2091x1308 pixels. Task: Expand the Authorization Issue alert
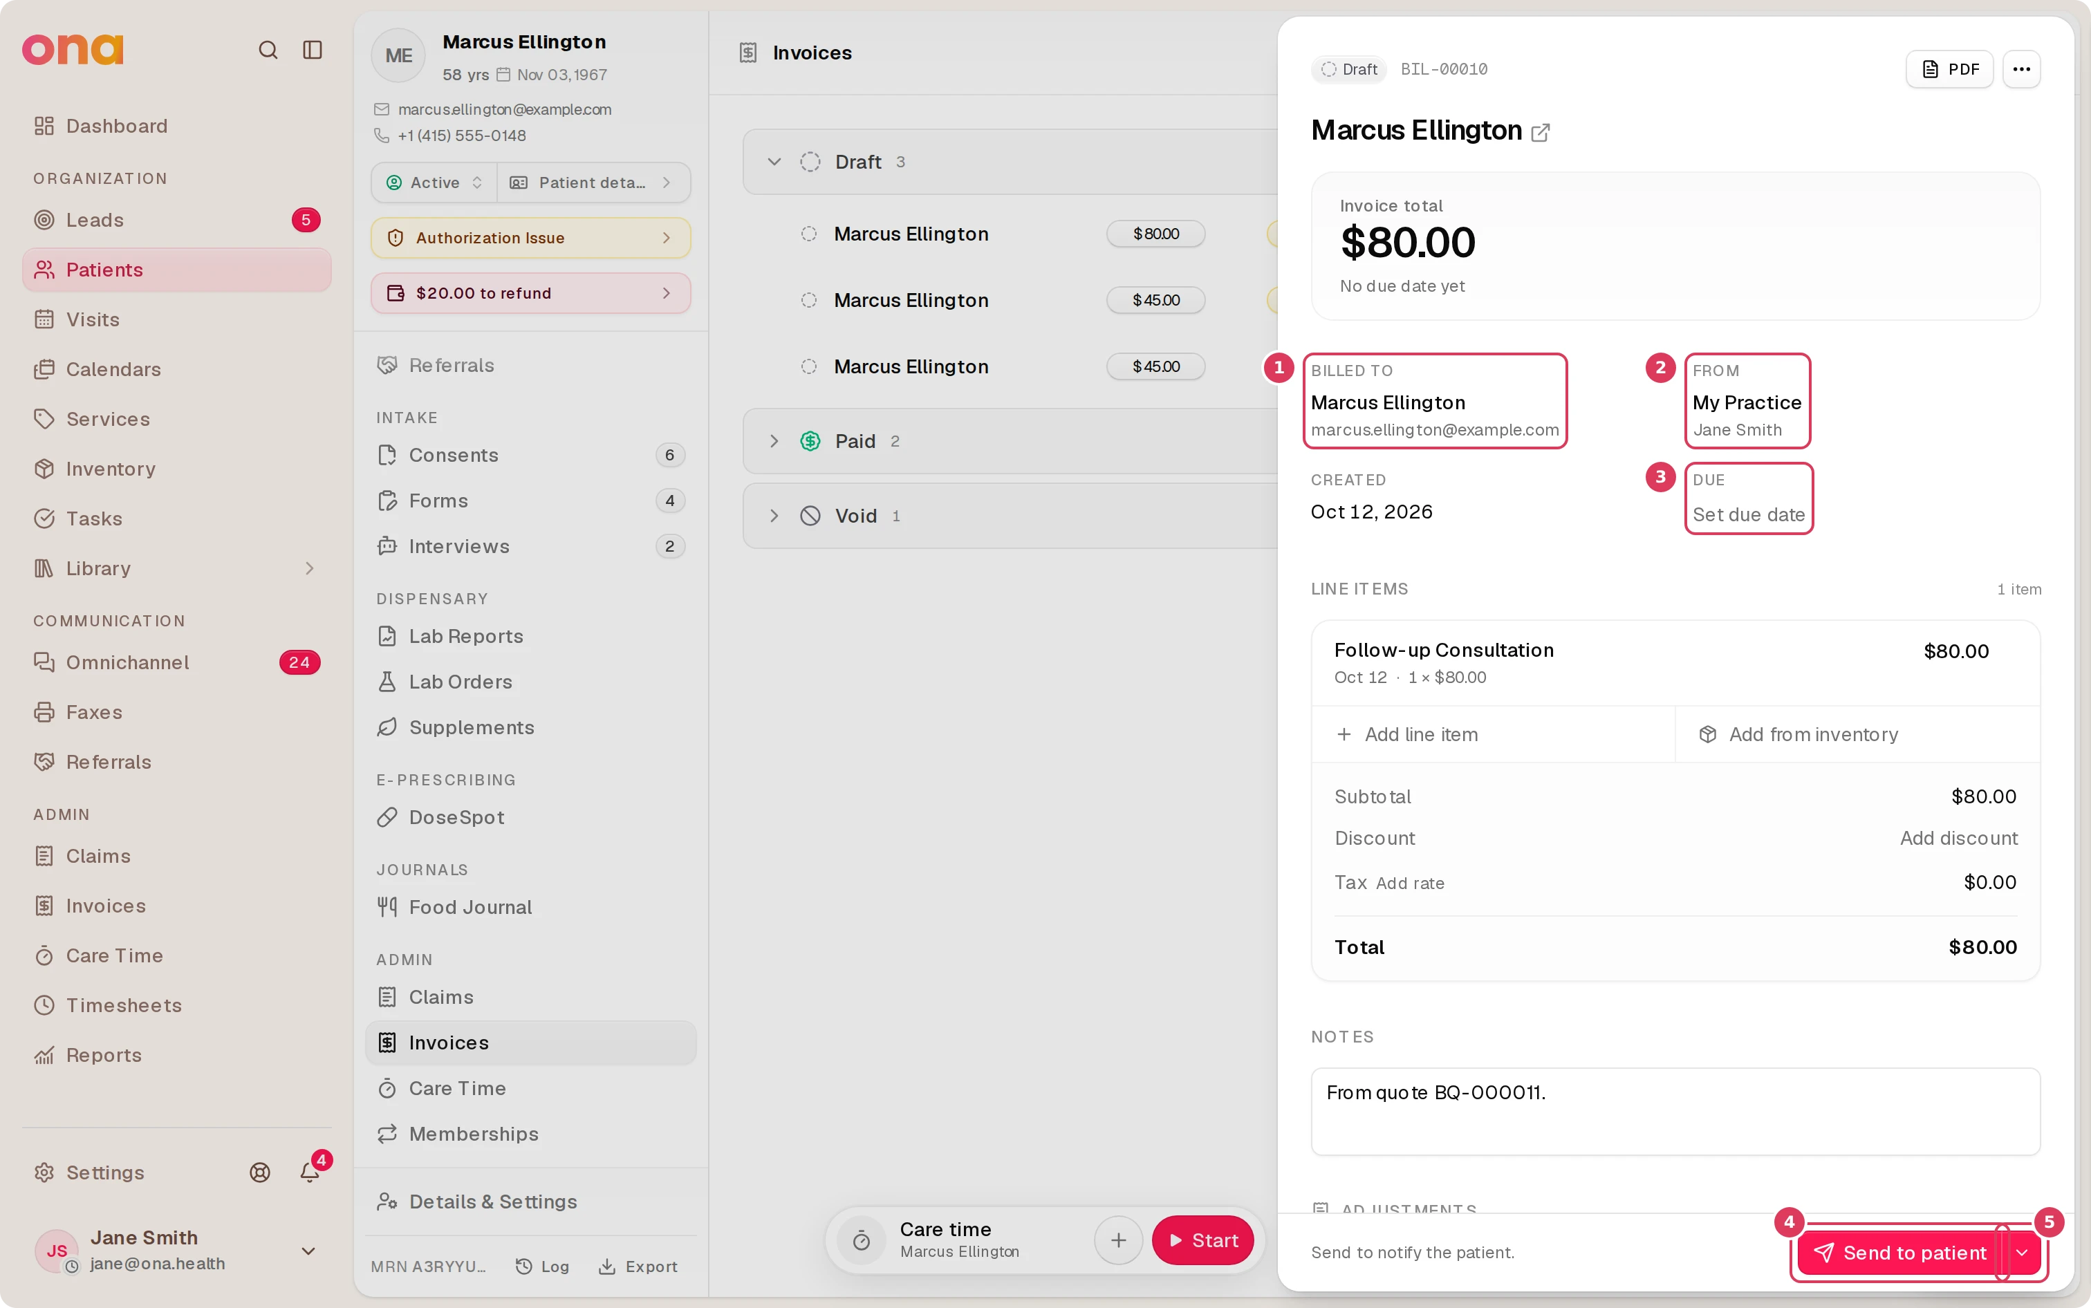[x=531, y=238]
